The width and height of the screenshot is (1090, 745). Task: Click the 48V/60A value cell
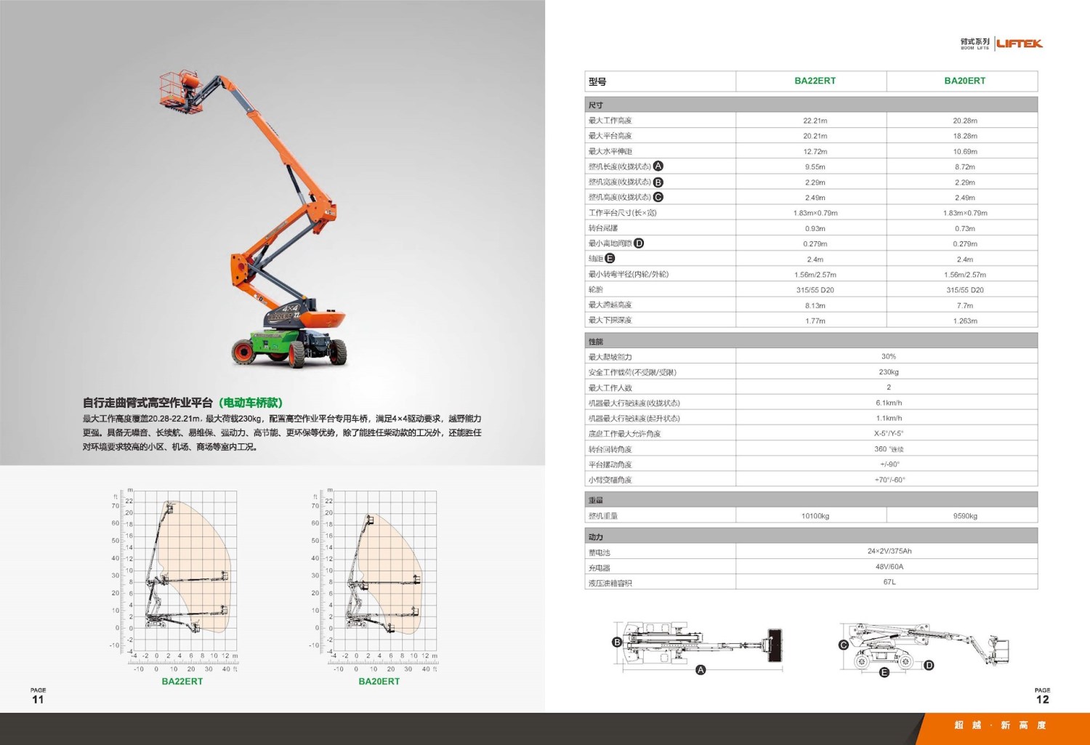coord(888,566)
